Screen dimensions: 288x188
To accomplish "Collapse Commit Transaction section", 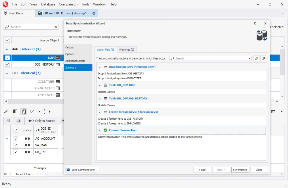I will (x=100, y=130).
